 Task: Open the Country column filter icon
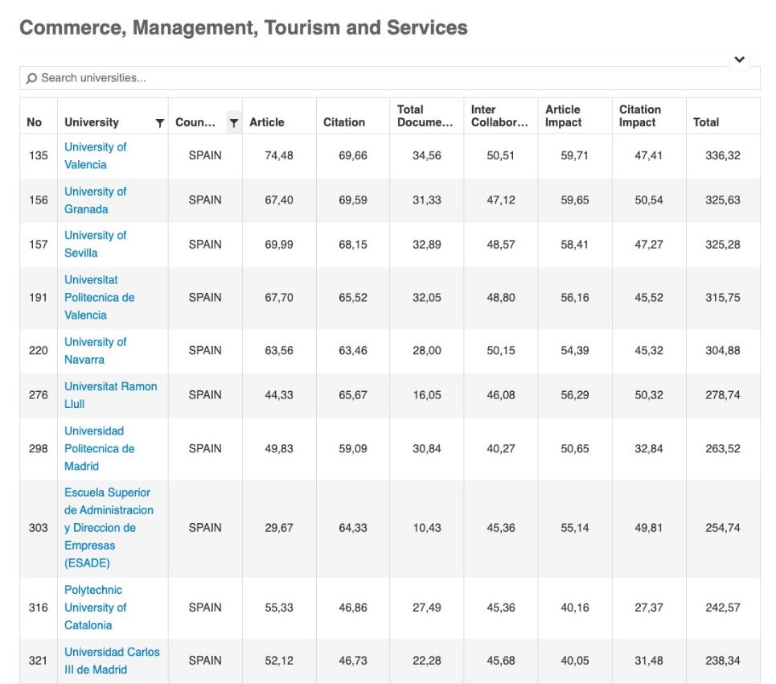pos(233,123)
